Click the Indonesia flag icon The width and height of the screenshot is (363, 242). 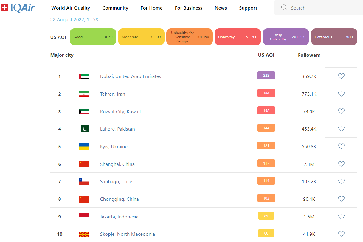pos(84,217)
